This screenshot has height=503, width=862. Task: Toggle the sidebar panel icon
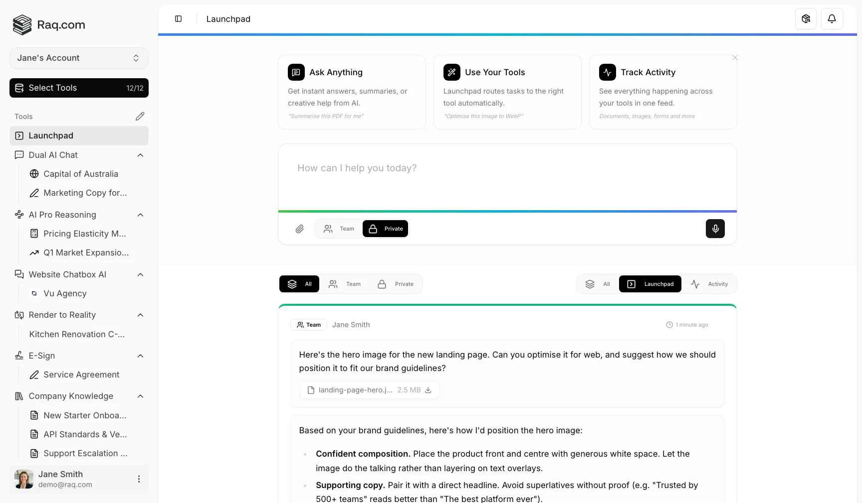(178, 19)
